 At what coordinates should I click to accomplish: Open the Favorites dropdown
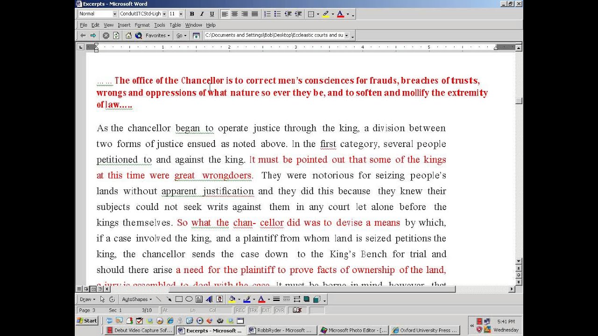pos(158,35)
